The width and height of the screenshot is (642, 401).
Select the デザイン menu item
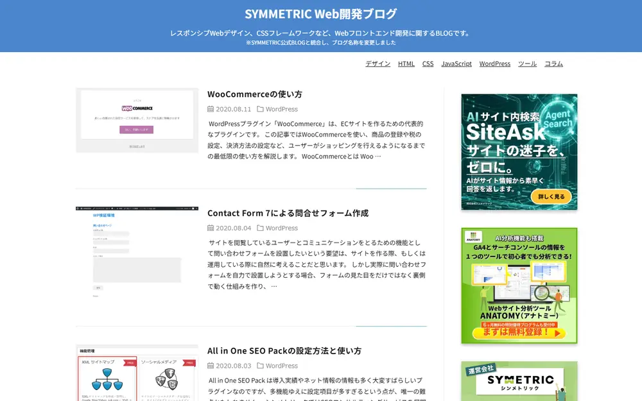(377, 64)
